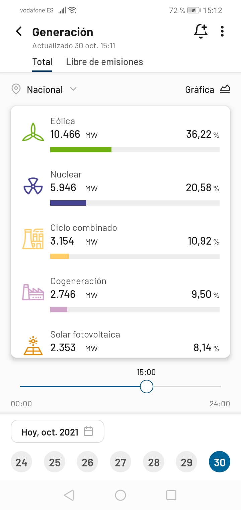The image size is (241, 510).
Task: Tap the Ciclo combinado power plant icon
Action: pos(33,239)
